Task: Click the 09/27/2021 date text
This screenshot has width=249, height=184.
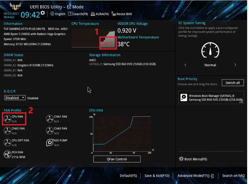Action: 11,14
